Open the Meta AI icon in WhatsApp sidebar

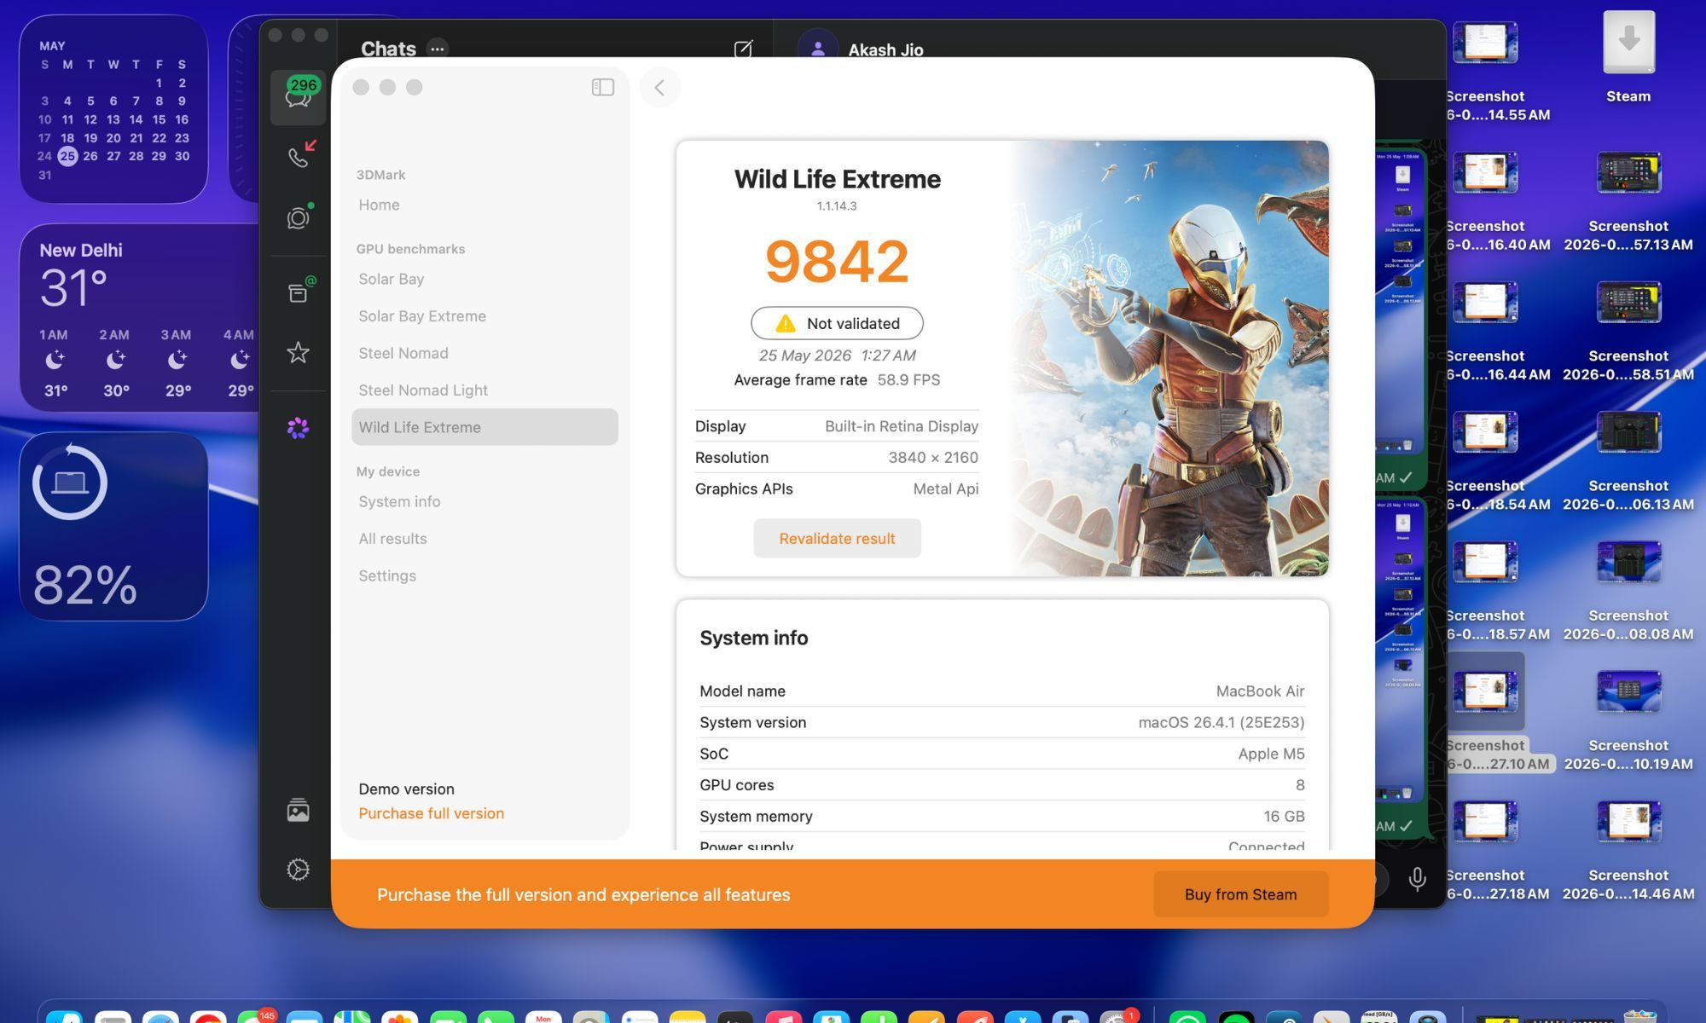(298, 427)
